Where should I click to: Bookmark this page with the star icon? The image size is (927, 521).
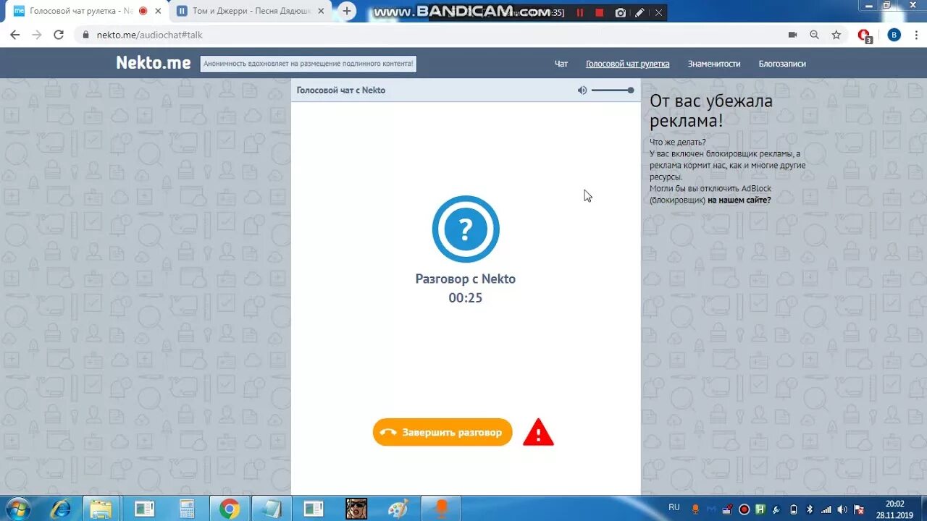(836, 35)
